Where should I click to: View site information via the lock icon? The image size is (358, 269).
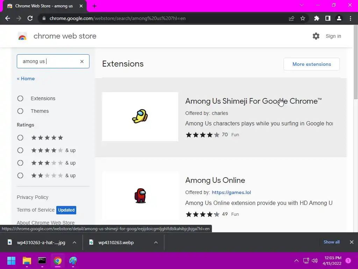click(x=44, y=18)
